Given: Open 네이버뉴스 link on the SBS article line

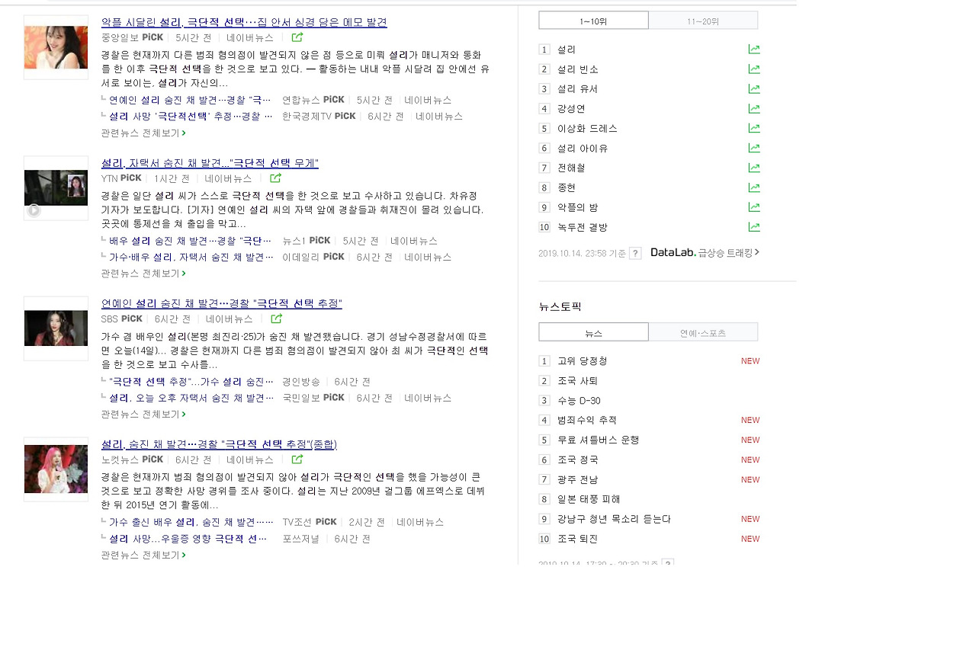Looking at the screenshot, I should click(229, 319).
